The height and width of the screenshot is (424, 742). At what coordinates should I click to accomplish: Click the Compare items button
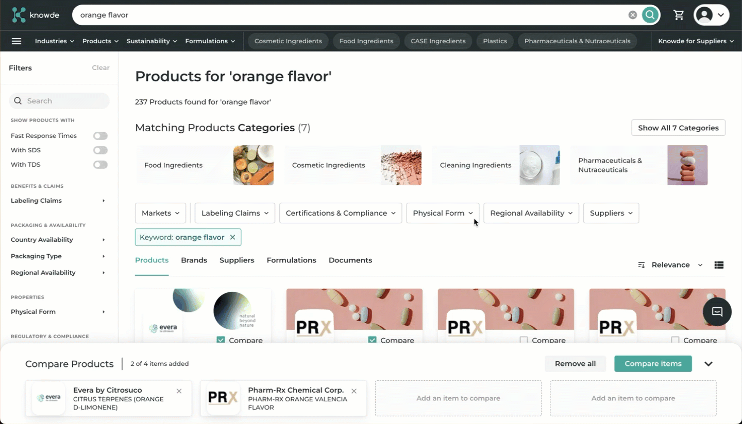coord(653,364)
